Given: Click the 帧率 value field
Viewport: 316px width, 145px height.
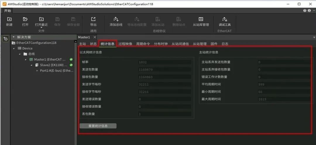Looking at the screenshot, I should point(165,62).
